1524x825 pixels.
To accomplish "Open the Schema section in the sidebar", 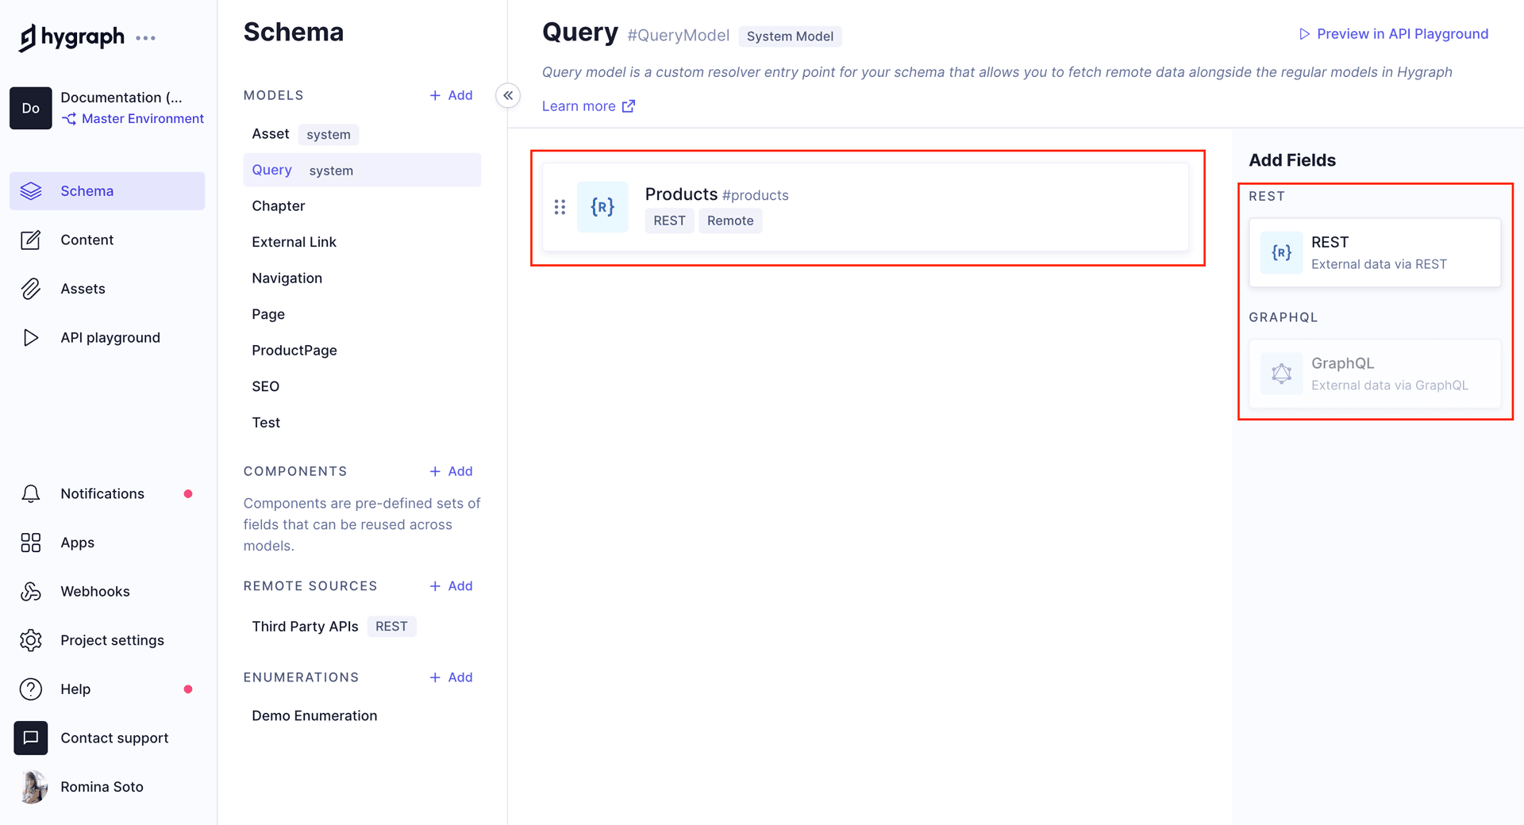I will [107, 191].
